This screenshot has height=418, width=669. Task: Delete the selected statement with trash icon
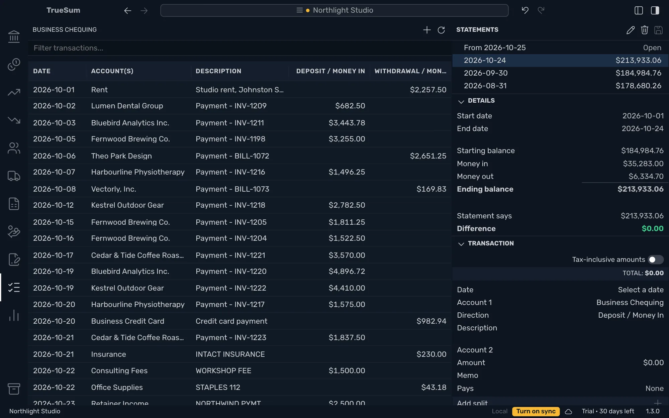pyautogui.click(x=645, y=30)
